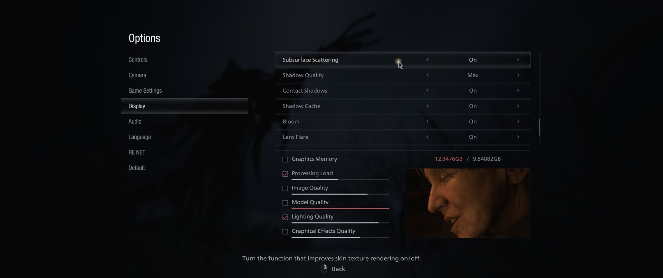Enable the Graphics Memory checkbox
The height and width of the screenshot is (278, 663).
285,159
